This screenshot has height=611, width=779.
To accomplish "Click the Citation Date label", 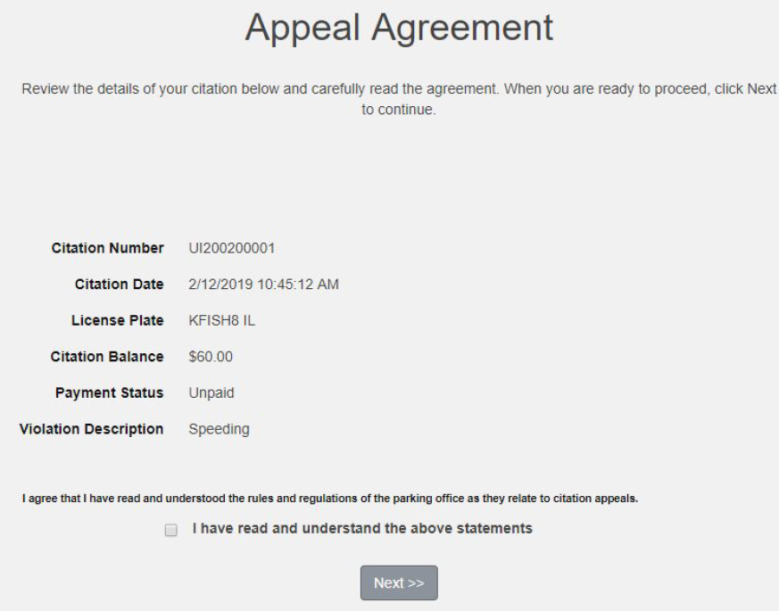I will [120, 284].
